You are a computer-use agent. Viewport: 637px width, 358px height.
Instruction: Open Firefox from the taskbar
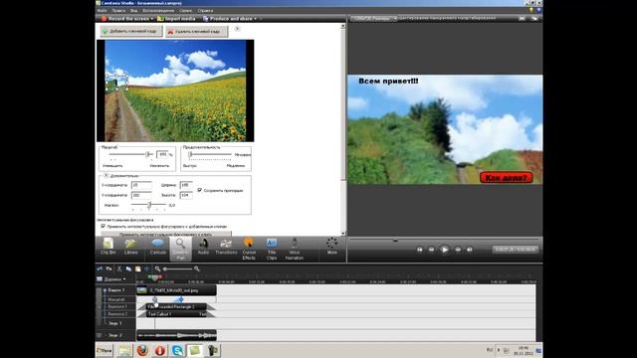142,350
